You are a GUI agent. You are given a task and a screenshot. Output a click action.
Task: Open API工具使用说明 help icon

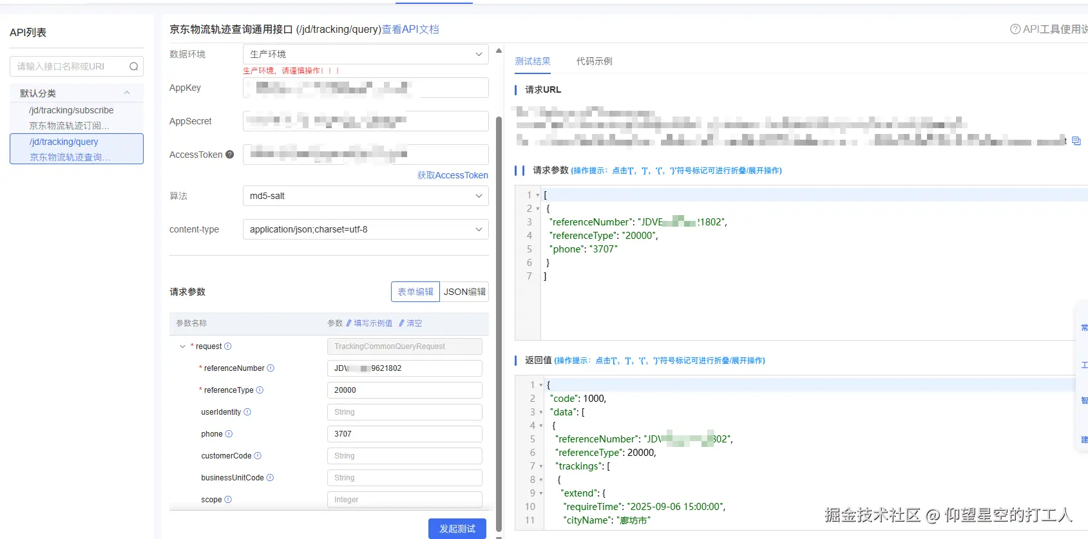click(x=1015, y=29)
